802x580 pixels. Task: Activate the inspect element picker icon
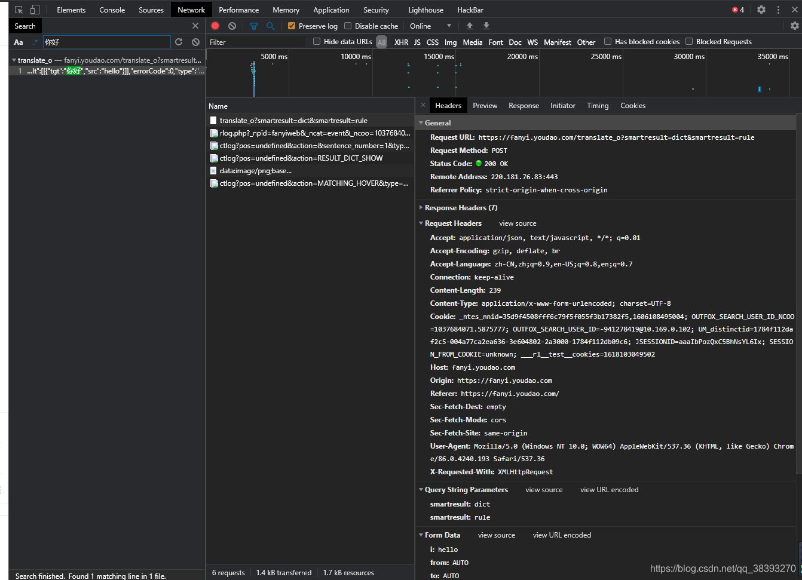pyautogui.click(x=19, y=10)
